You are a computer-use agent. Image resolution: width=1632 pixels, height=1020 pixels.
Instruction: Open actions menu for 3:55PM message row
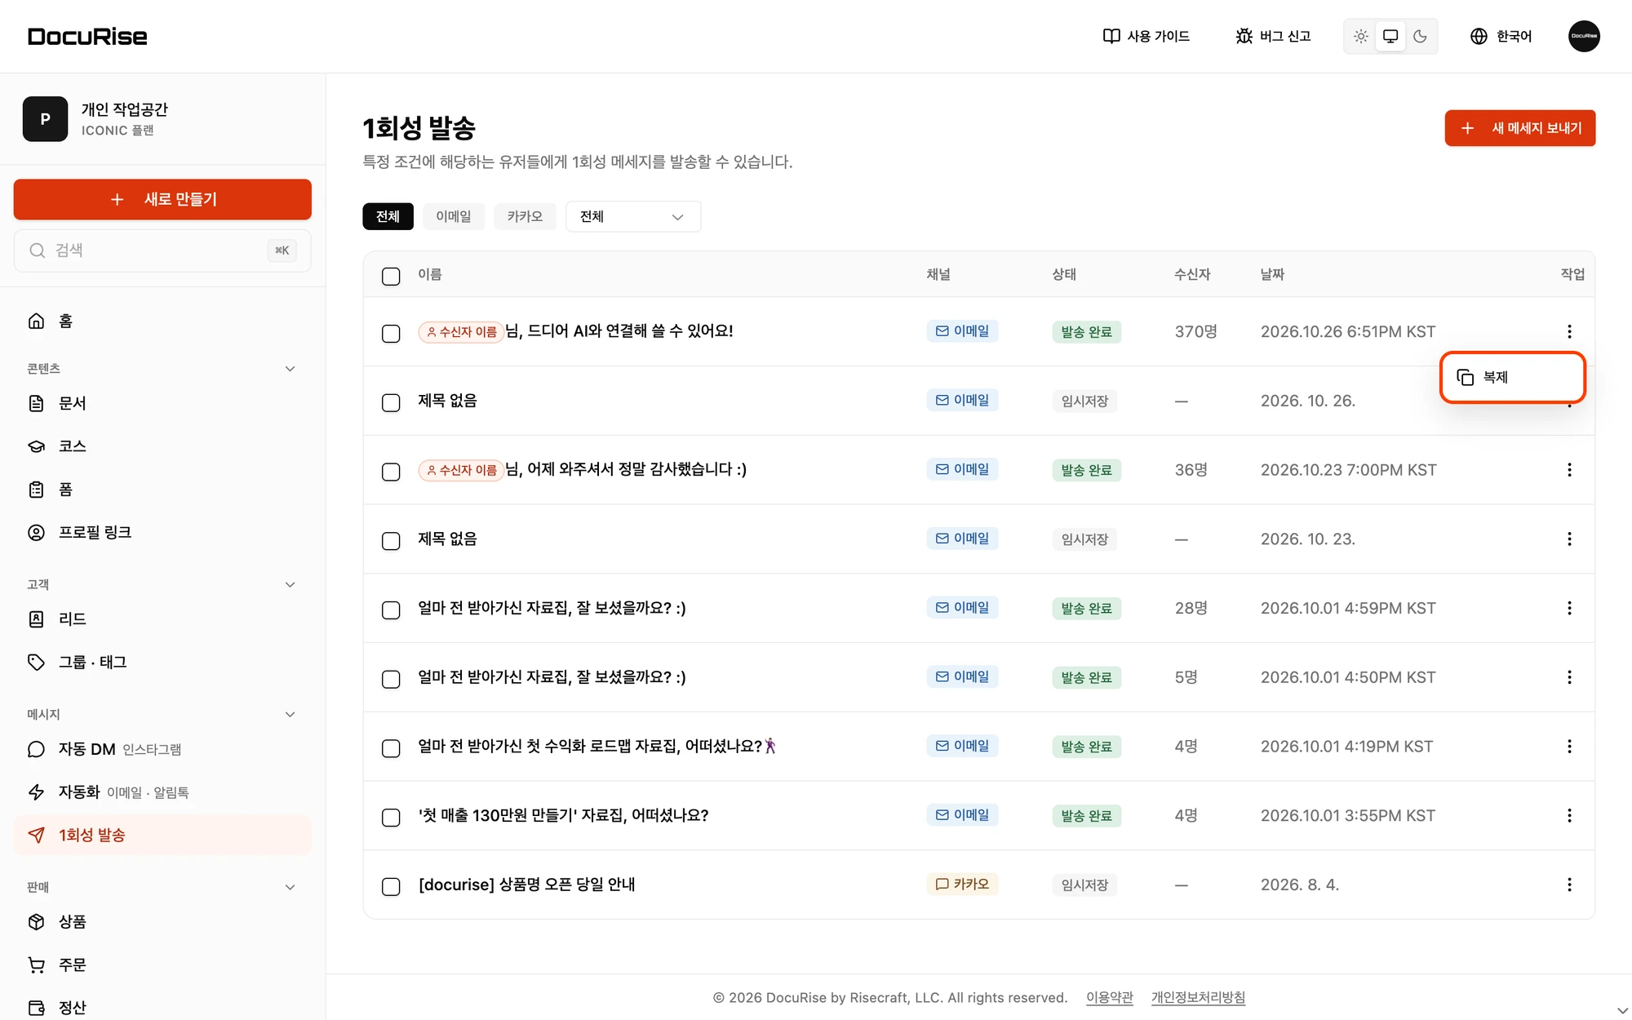tap(1569, 815)
